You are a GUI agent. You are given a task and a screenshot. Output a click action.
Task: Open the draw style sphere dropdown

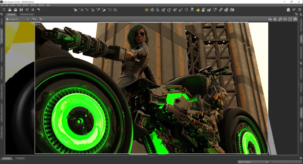(x=34, y=19)
